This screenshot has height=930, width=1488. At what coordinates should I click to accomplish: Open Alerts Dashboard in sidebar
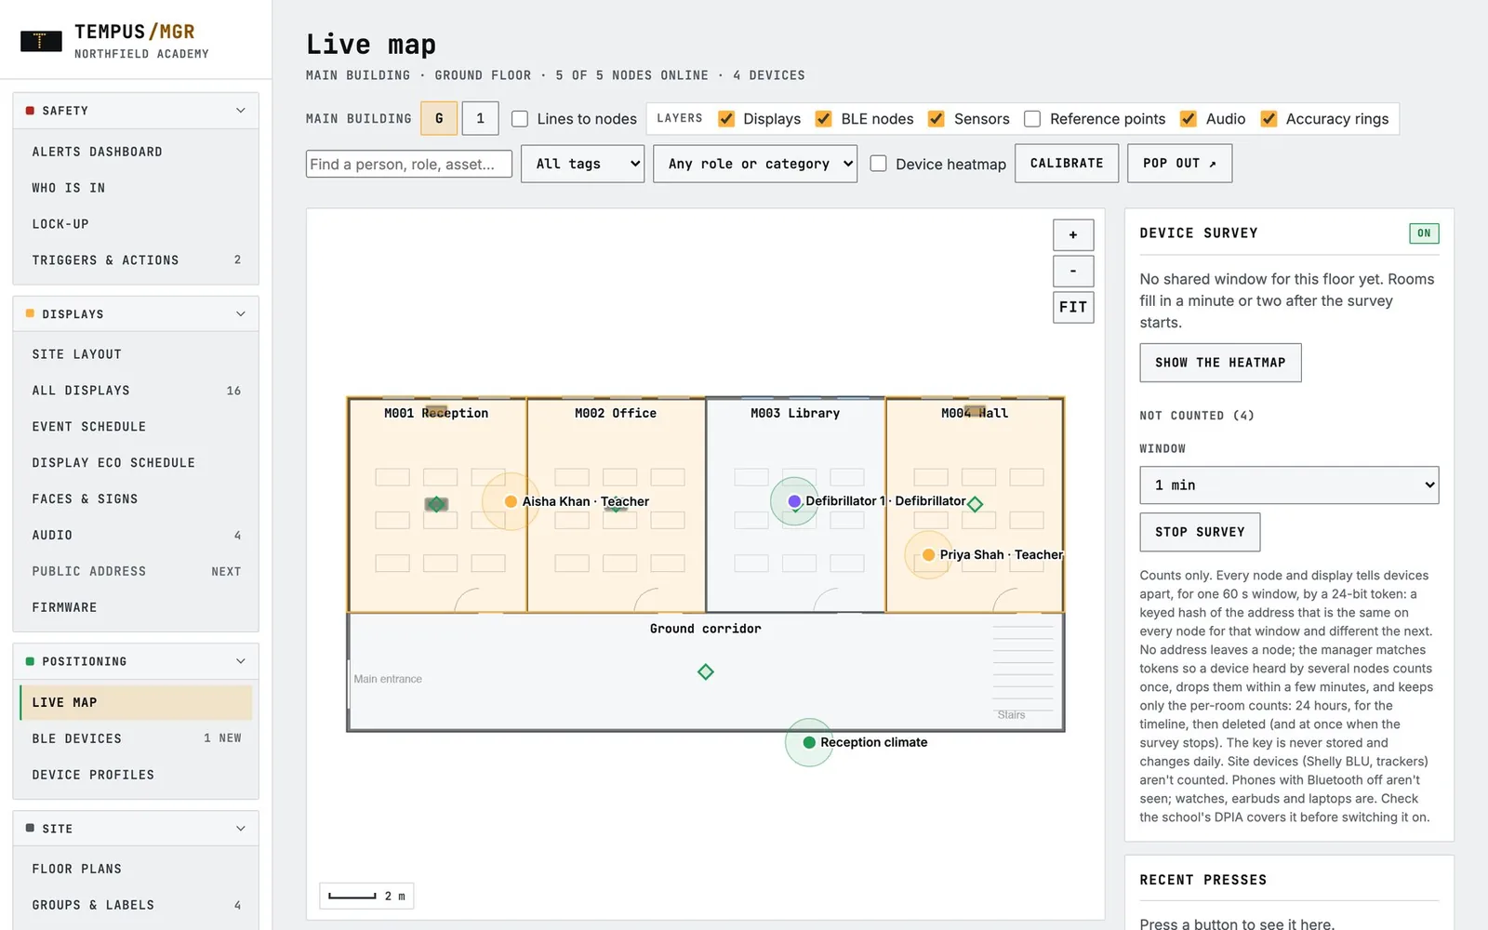[136, 152]
